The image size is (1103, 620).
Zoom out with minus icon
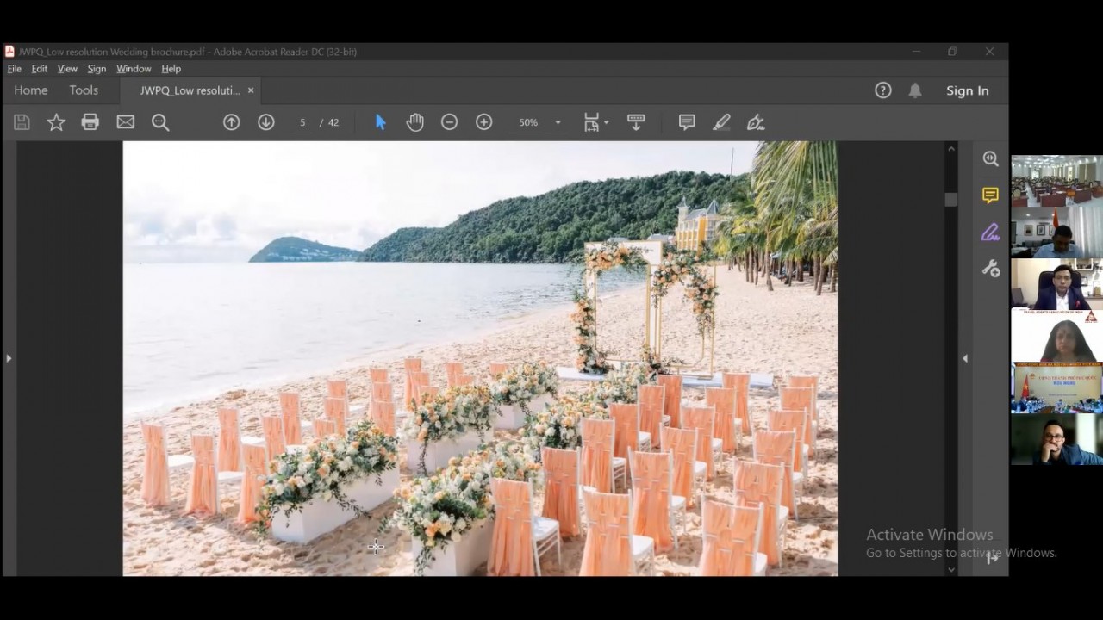(449, 122)
